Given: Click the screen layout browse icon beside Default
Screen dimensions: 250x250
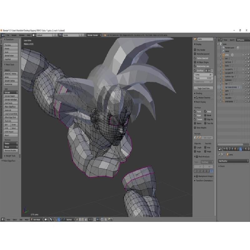Looking at the screenshot, I should pyautogui.click(x=33, y=35).
